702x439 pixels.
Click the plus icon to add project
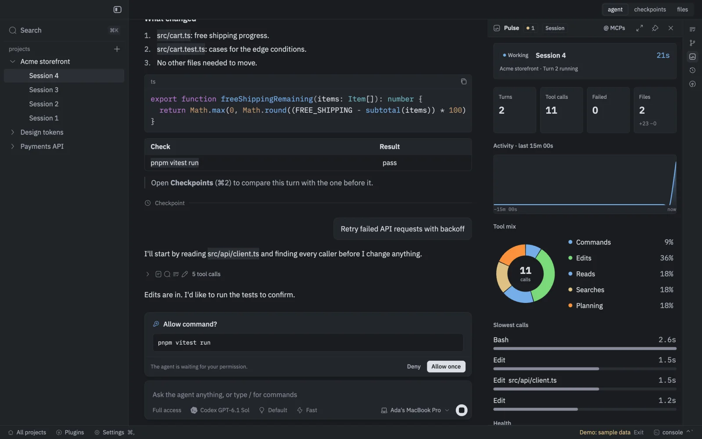coord(117,49)
